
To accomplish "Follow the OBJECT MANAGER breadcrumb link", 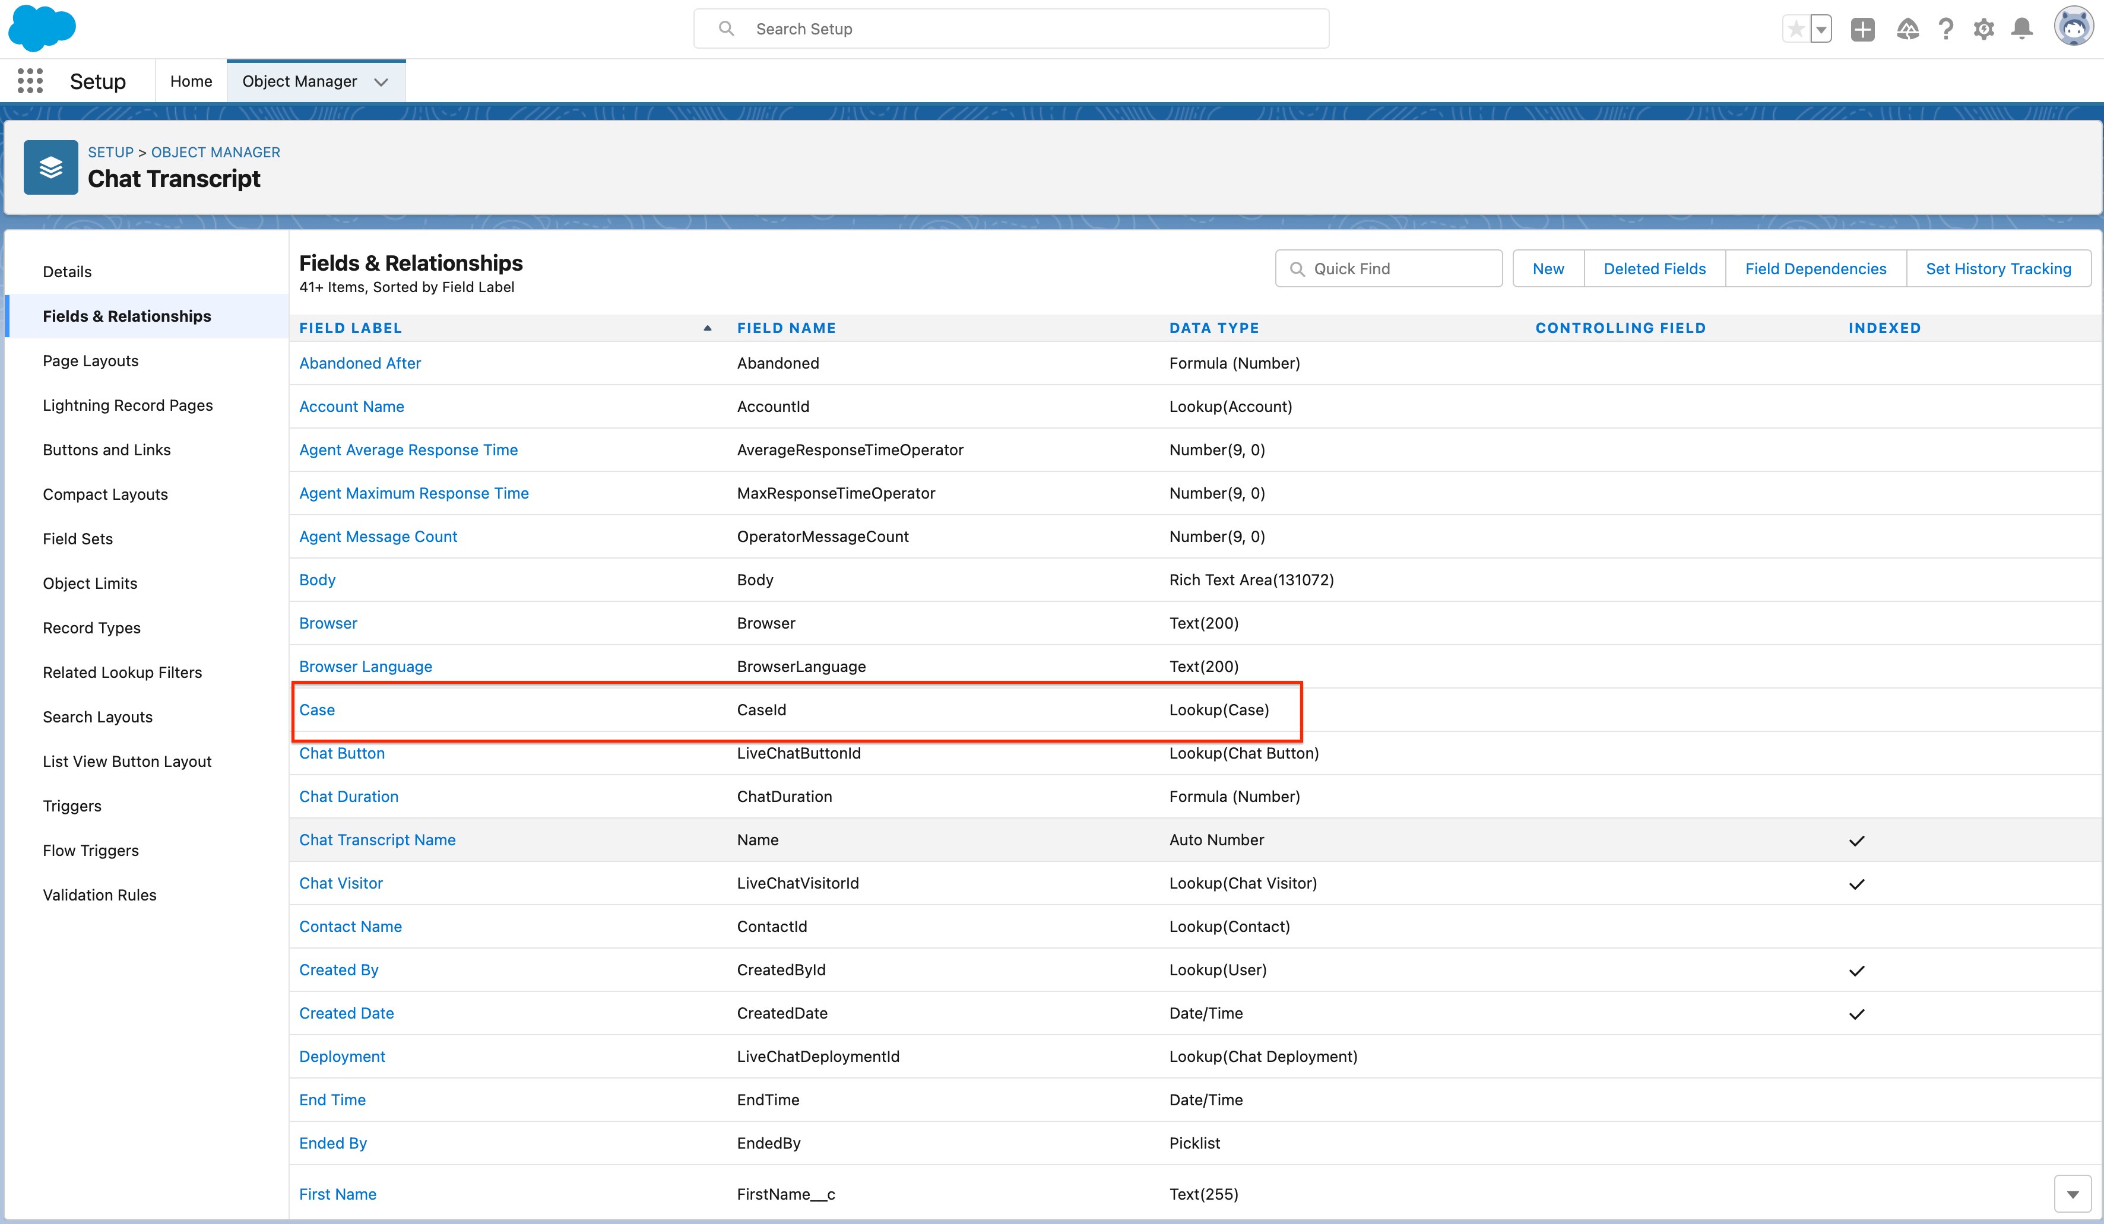I will click(x=216, y=152).
